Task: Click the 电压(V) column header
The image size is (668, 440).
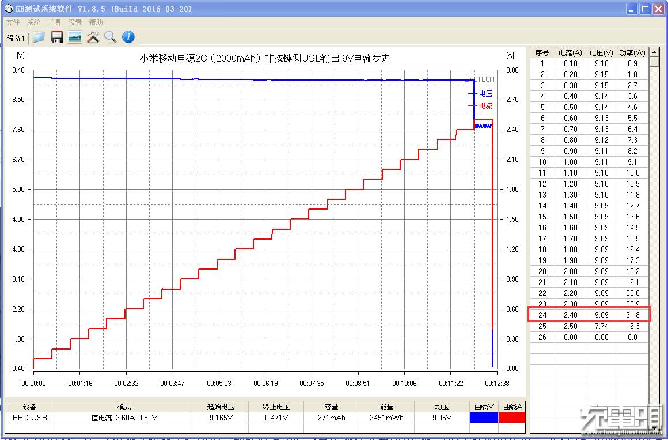Action: coord(601,53)
